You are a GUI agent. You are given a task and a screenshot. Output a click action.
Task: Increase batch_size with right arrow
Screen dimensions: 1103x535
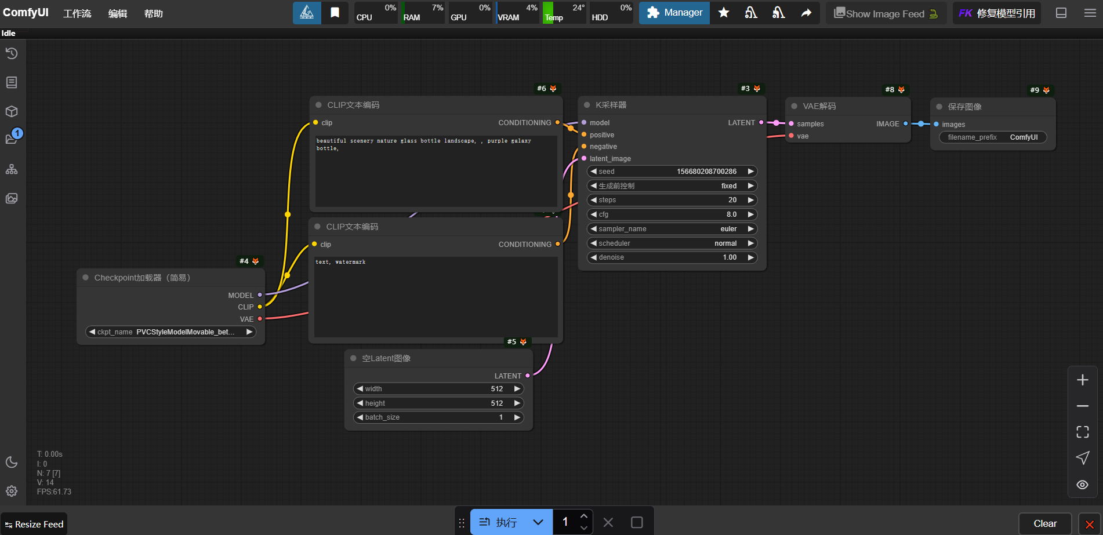(x=517, y=417)
